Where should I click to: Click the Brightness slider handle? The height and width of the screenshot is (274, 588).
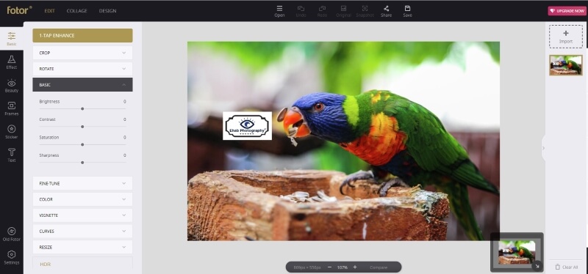pyautogui.click(x=82, y=108)
